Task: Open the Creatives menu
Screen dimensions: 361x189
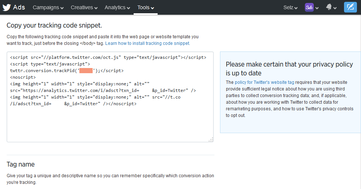Action: pos(84,7)
